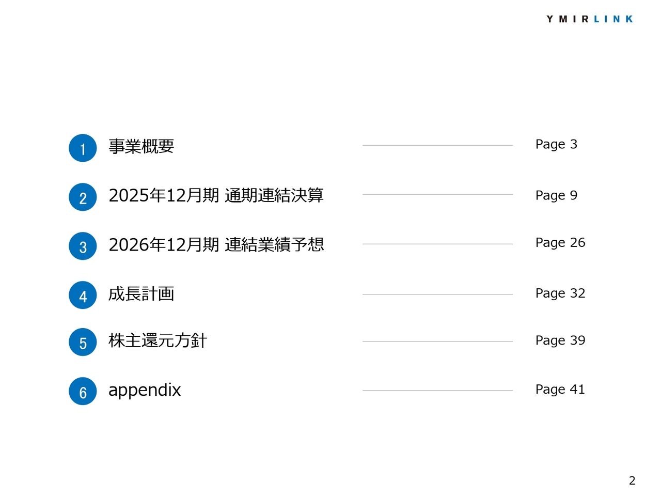Click the blue number 3 circle
Image resolution: width=661 pixels, height=496 pixels.
point(83,246)
